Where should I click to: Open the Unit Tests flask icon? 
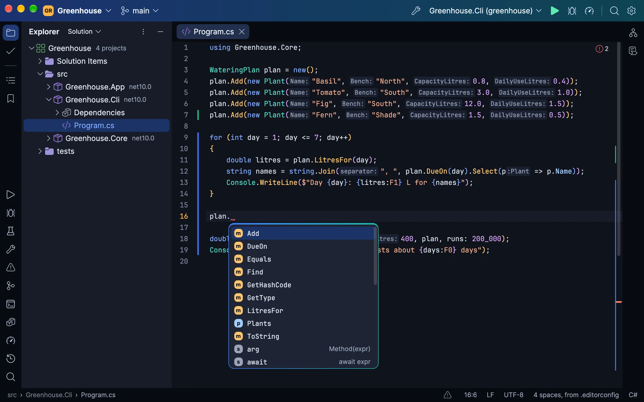pos(11,231)
